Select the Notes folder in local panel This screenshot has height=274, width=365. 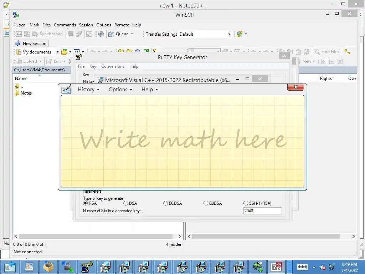(x=23, y=93)
